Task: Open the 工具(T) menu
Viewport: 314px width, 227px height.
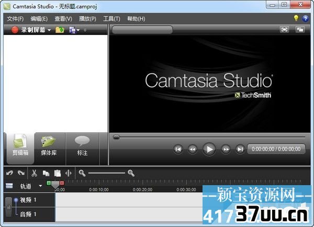Action: 112,19
